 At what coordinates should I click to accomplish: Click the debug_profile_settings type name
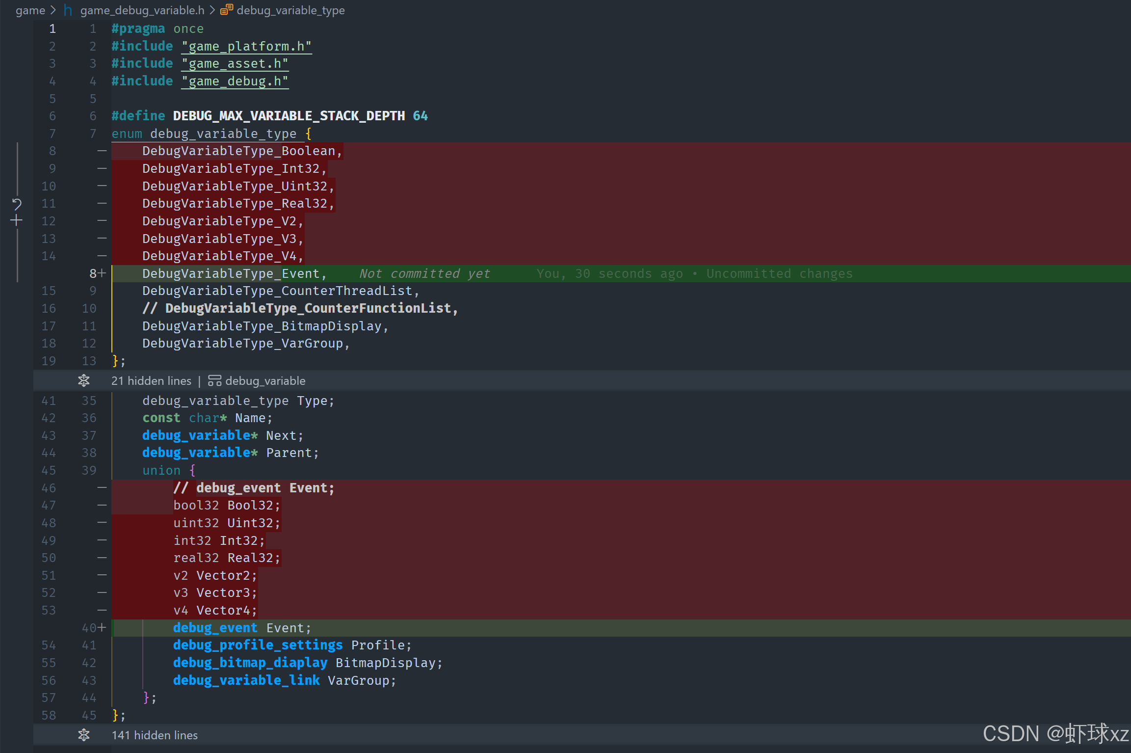[x=258, y=645]
